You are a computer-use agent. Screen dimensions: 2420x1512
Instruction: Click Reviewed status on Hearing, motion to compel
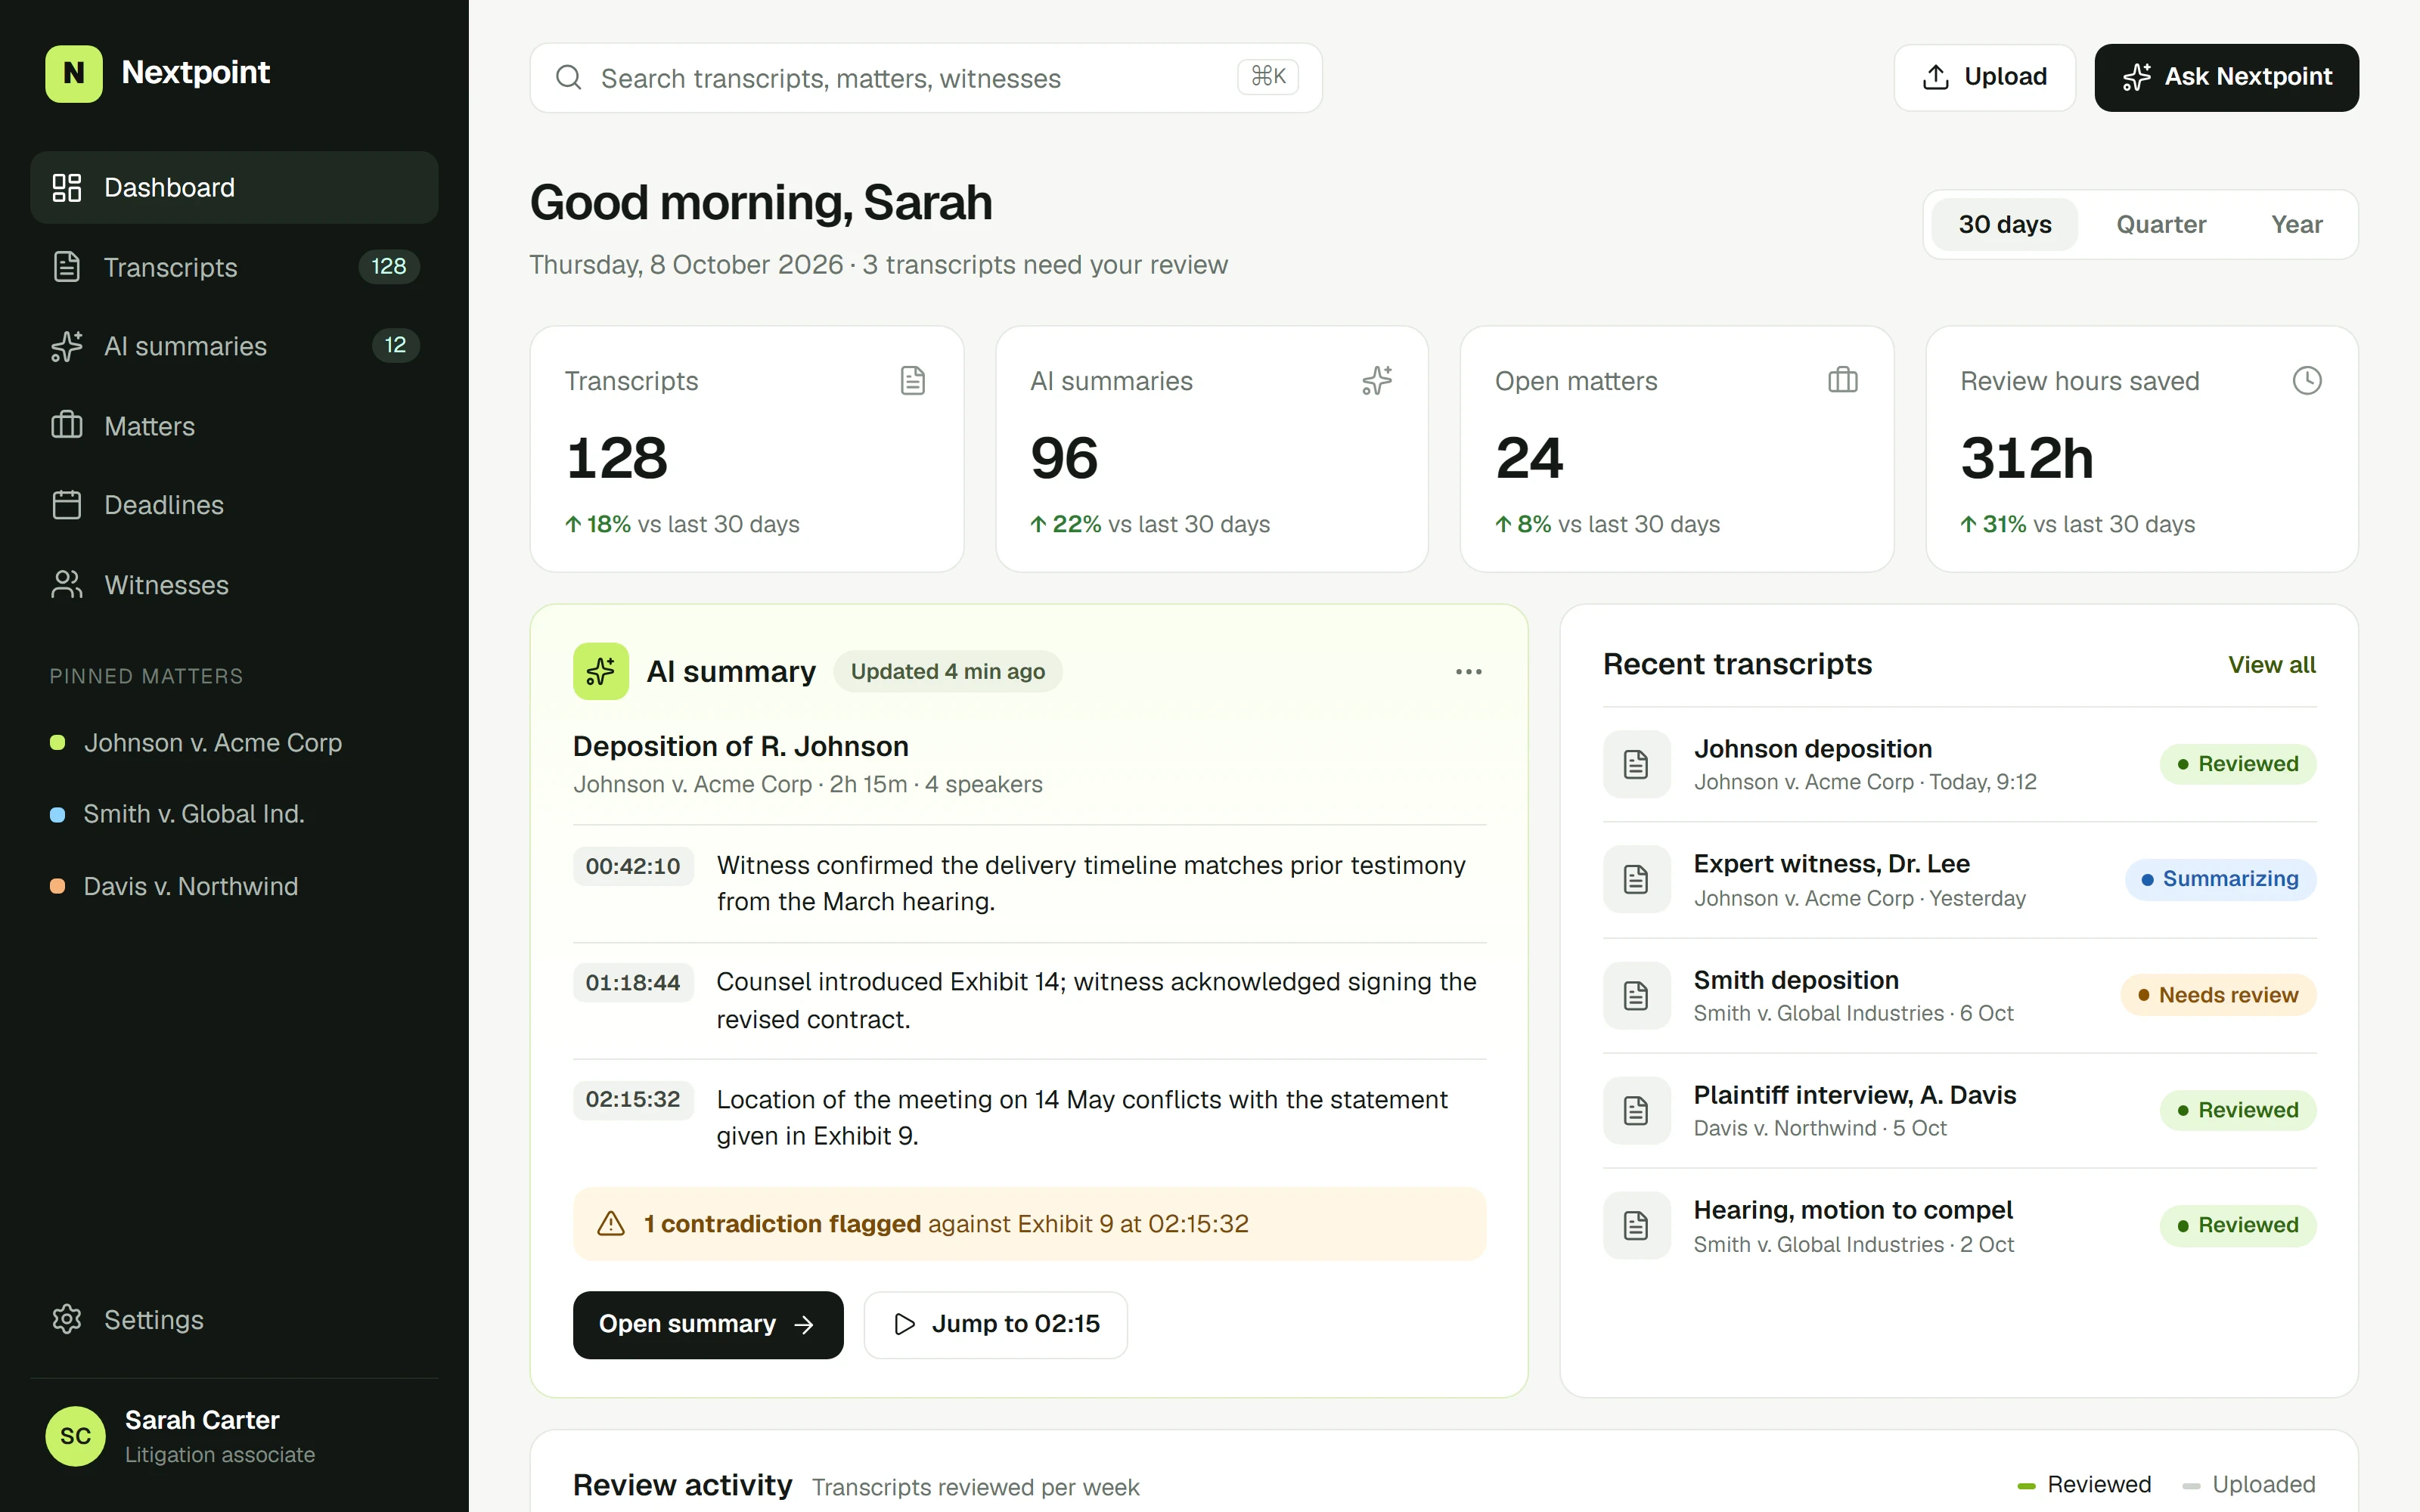click(2237, 1225)
